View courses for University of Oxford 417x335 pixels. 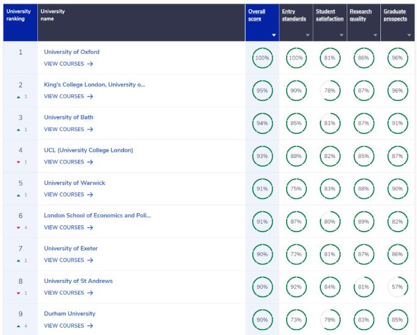point(68,64)
